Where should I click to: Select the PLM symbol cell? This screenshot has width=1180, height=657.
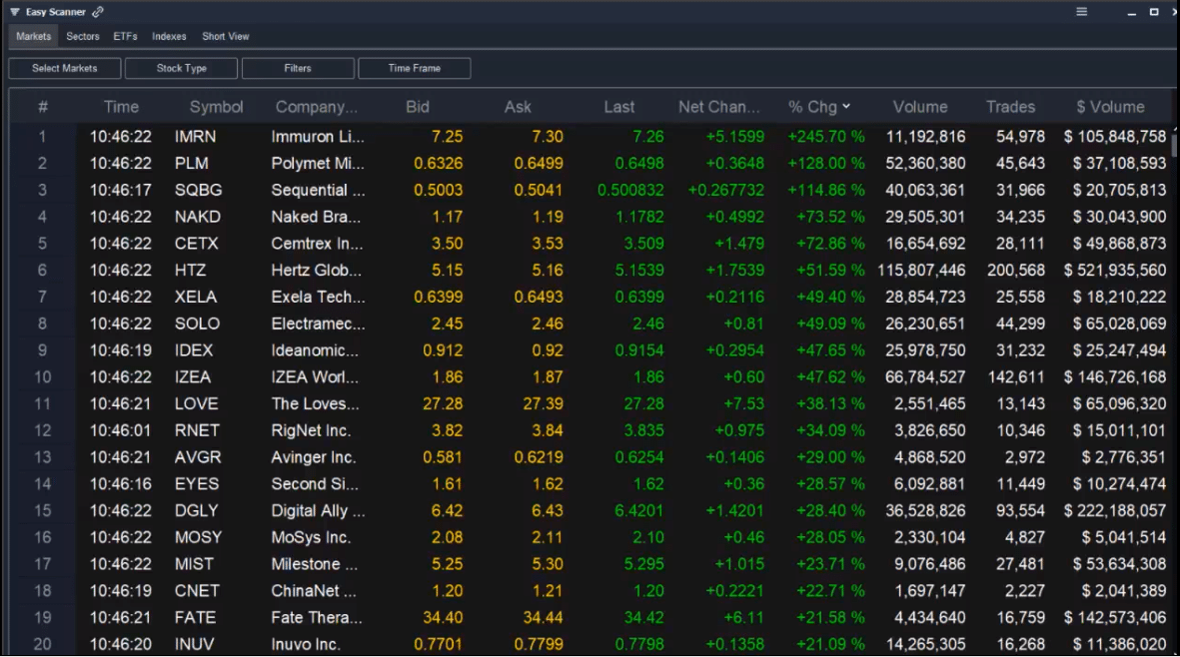[191, 163]
